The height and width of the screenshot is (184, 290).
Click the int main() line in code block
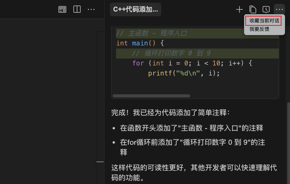point(140,43)
